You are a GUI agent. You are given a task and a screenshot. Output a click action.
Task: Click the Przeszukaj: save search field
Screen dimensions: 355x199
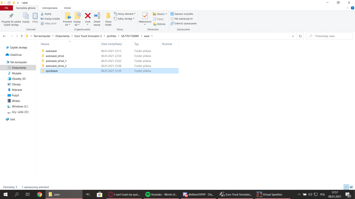click(x=330, y=36)
